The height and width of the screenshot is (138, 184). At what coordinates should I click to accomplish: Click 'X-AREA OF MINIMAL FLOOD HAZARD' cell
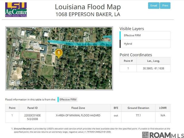point(78,116)
